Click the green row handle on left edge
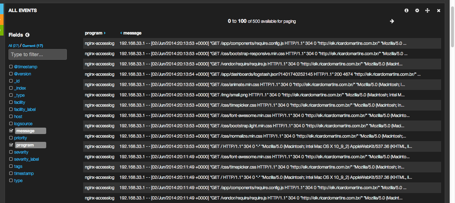The width and height of the screenshot is (455, 203). click(1, 30)
